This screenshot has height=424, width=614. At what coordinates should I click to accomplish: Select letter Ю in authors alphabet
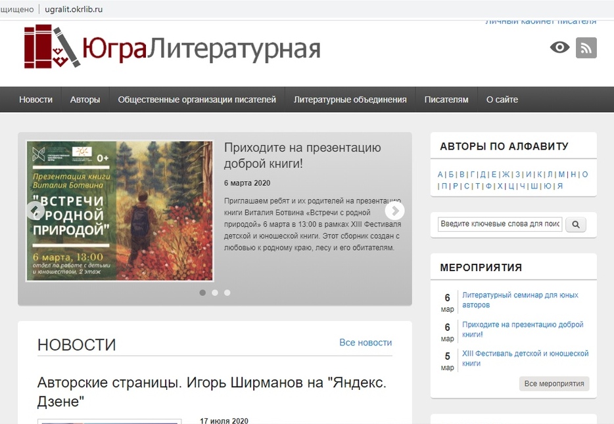click(548, 186)
